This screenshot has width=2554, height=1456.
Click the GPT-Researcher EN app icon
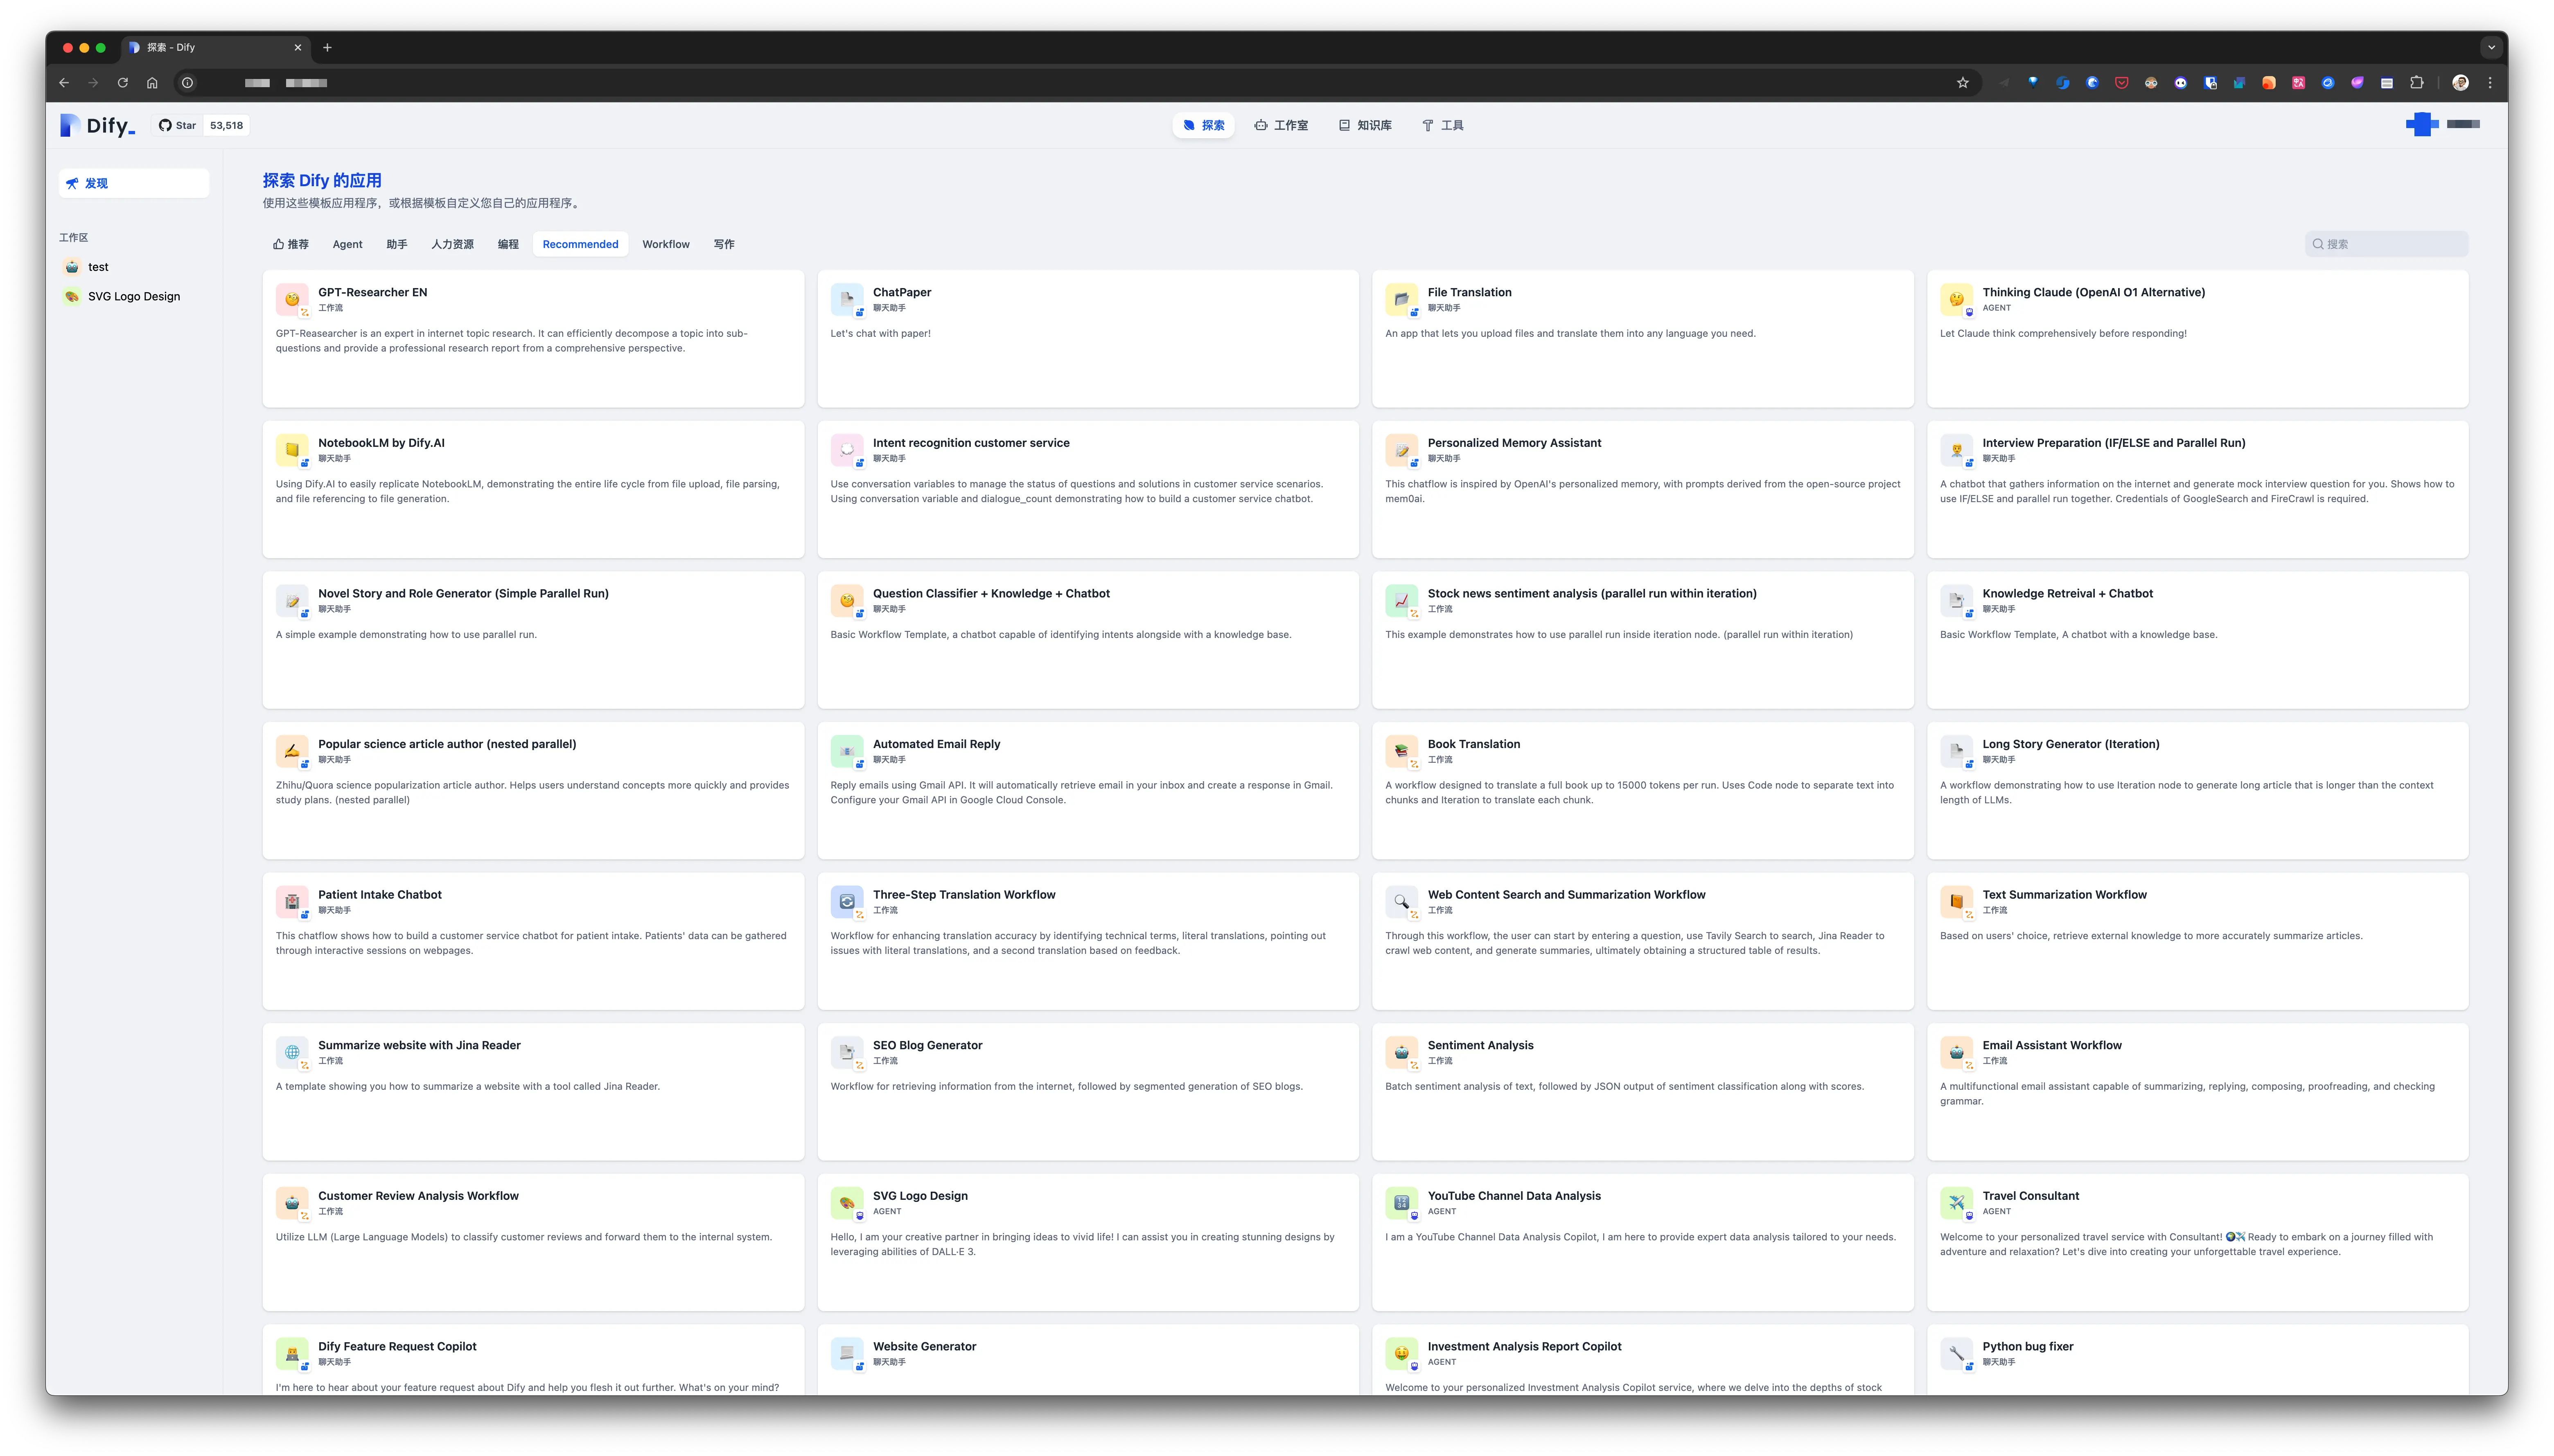pos(292,299)
